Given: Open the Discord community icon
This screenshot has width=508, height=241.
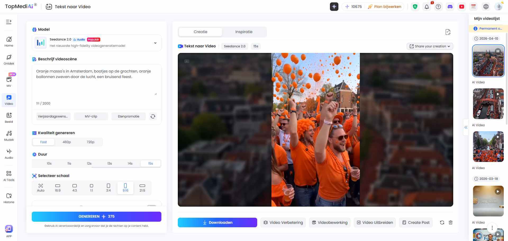Looking at the screenshot, I should point(450,7).
